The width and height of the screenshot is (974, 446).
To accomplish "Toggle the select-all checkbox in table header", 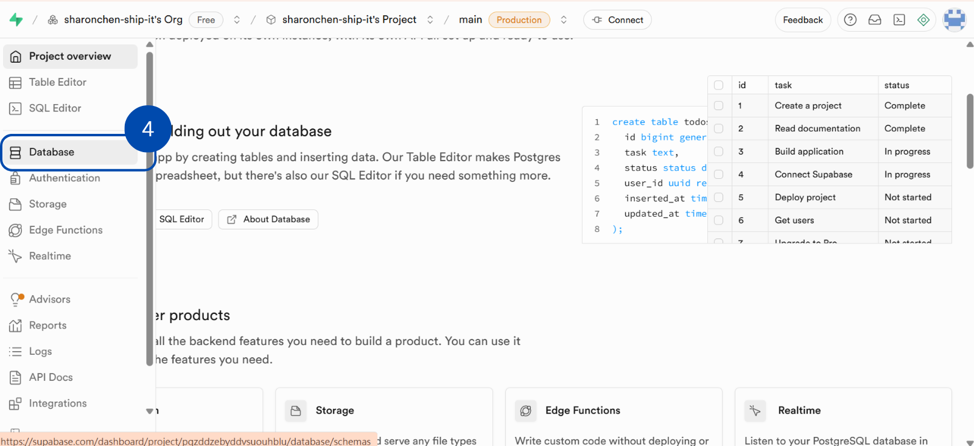I will 719,85.
